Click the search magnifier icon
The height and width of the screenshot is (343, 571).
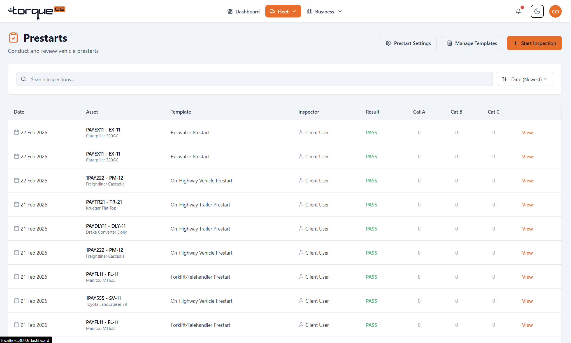click(24, 79)
